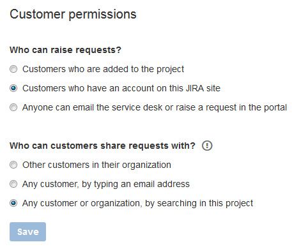The width and height of the screenshot is (292, 249).
Task: Click label text 'Other customers in their organization'
Action: (96, 165)
